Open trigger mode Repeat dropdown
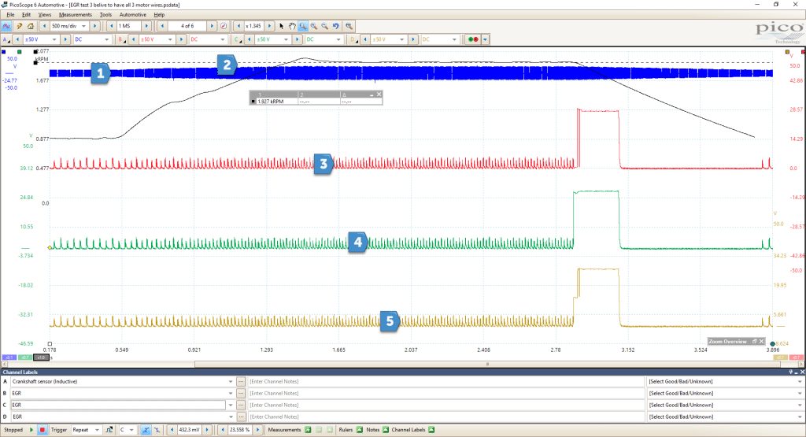Viewport: 806px width, 437px height. point(86,430)
